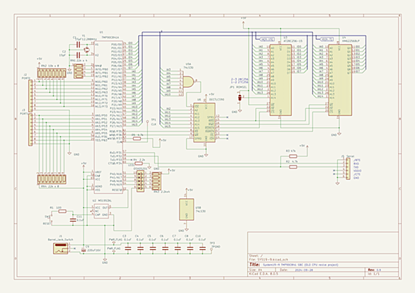
Task: Select the HM62256BLP SRAM chip U4
Action: (340, 80)
